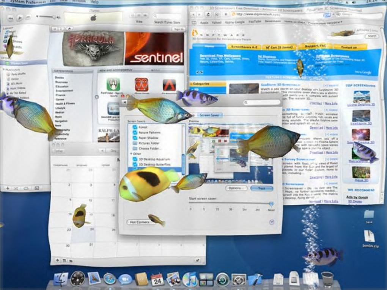
Task: Open Jun04.zip file on desktop
Action: tap(370, 238)
